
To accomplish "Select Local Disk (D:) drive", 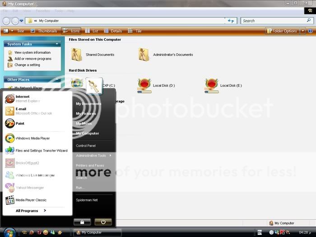I will pos(156,86).
